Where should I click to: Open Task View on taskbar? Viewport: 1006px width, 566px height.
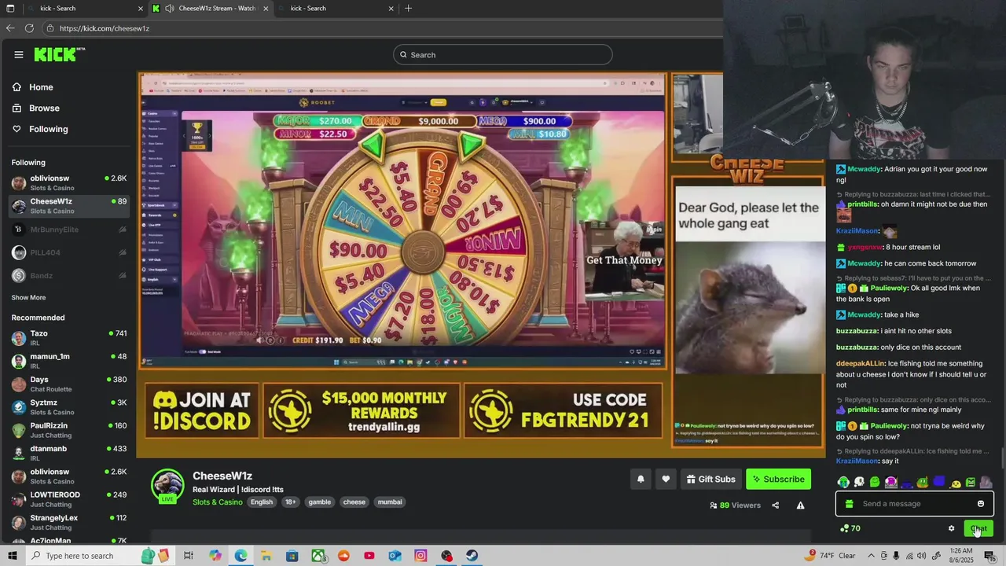click(x=189, y=556)
